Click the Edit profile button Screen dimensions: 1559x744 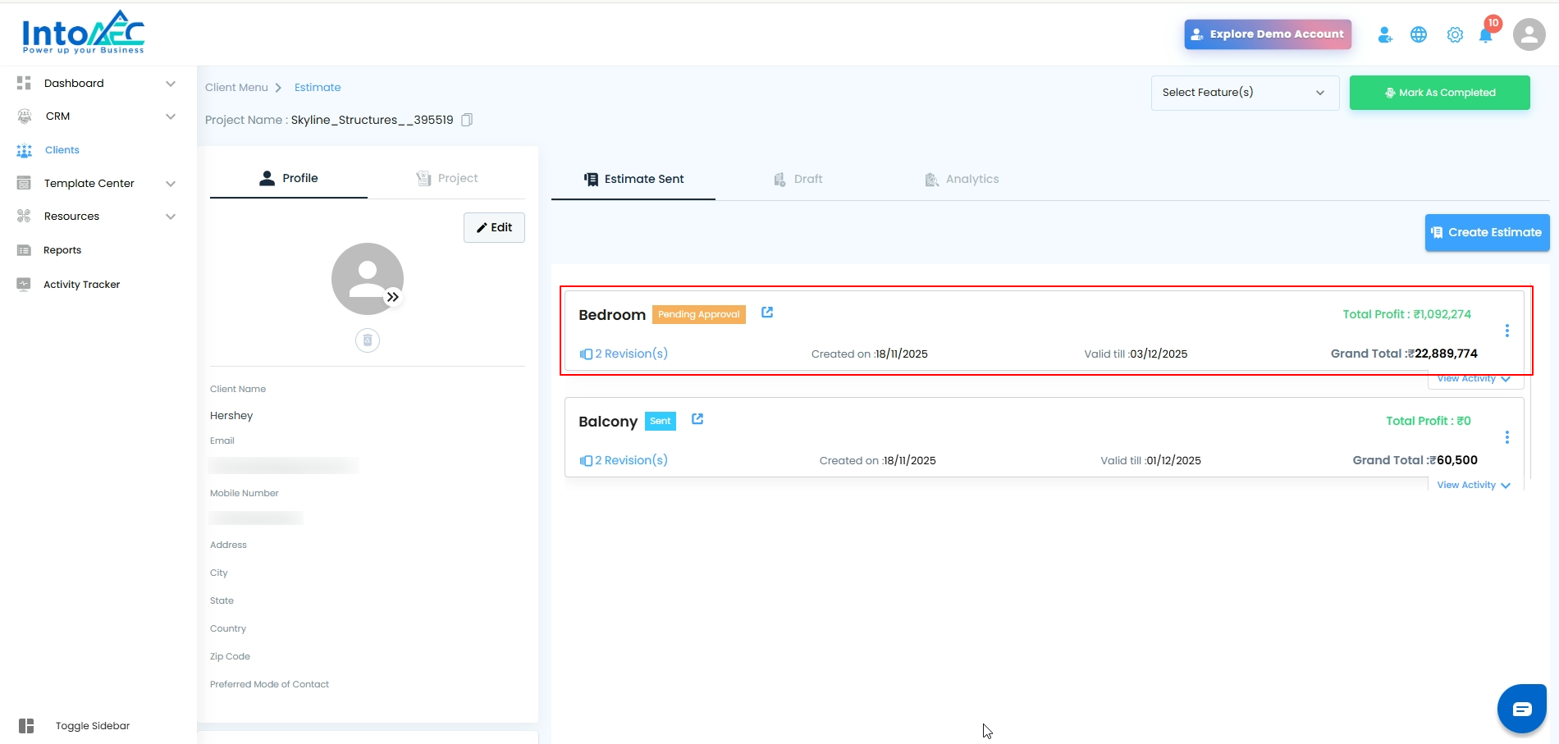coord(494,227)
